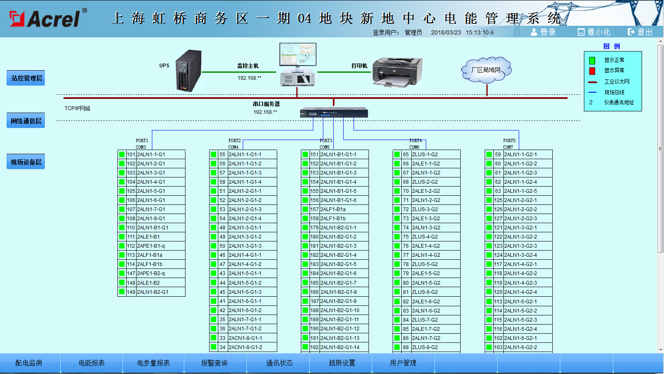Click the 退出 exit button
The width and height of the screenshot is (664, 374).
click(640, 32)
